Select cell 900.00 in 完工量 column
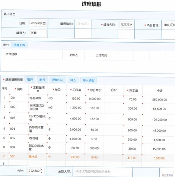This screenshot has width=175, height=177. pyautogui.click(x=132, y=130)
